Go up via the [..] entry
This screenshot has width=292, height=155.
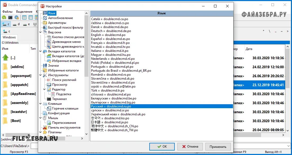click(20, 58)
